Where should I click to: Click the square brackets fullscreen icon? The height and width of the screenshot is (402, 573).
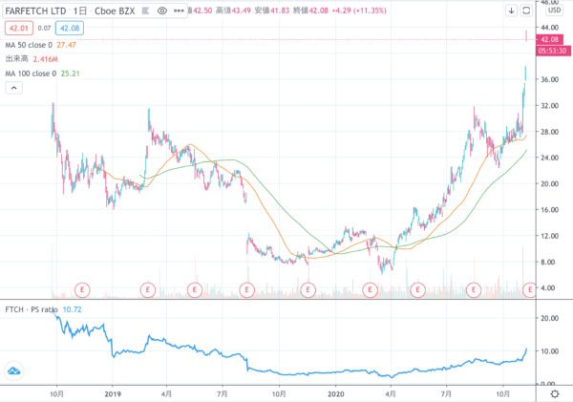coord(526,11)
